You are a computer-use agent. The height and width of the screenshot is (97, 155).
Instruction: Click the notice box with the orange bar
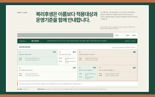point(77,84)
